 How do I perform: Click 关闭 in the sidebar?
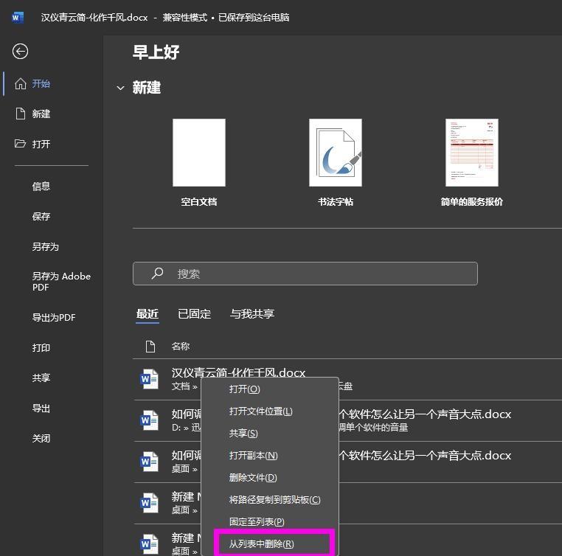(41, 438)
